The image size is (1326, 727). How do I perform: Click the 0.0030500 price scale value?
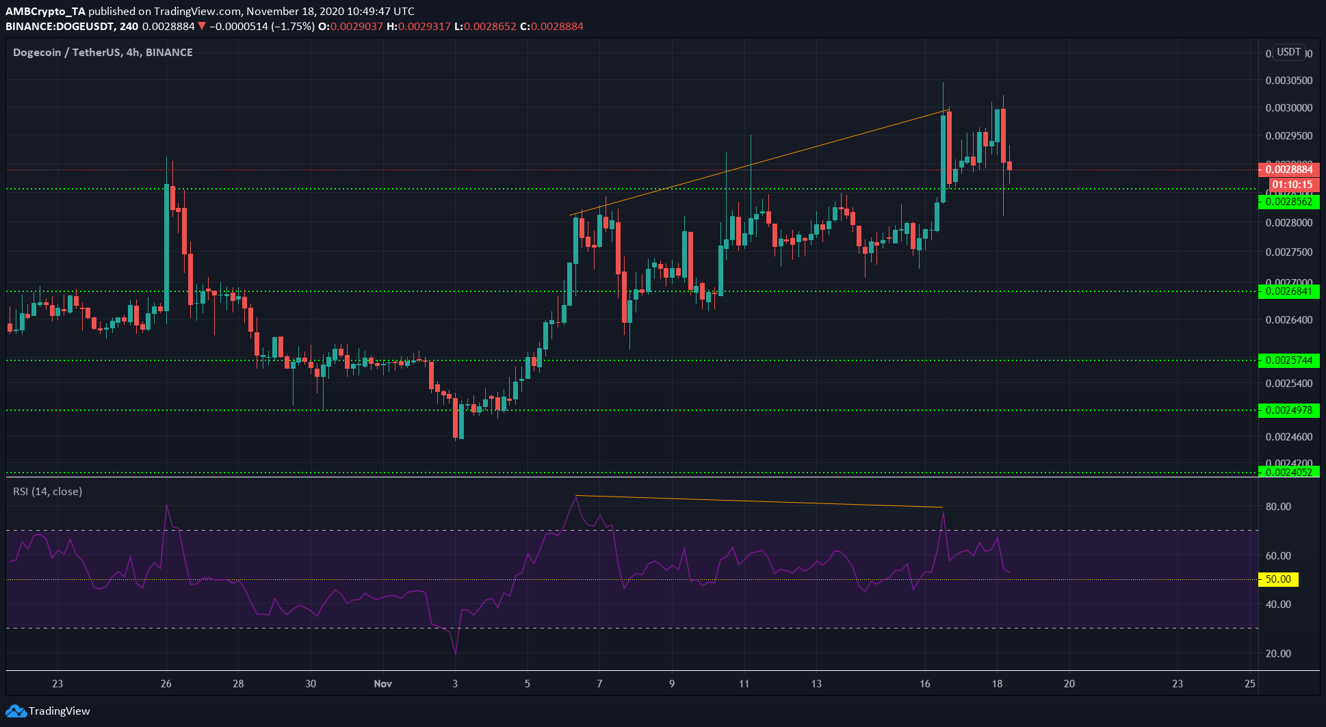coord(1289,81)
